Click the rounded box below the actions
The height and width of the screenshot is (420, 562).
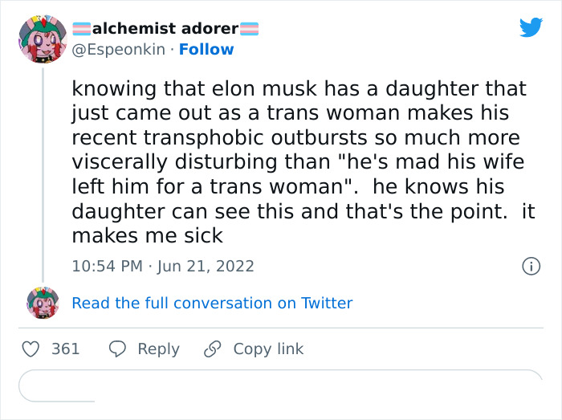coord(280,385)
